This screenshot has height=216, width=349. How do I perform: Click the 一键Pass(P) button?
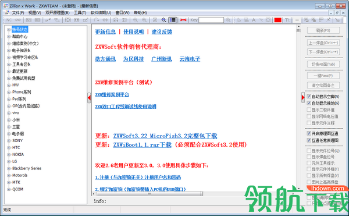pos(323,76)
